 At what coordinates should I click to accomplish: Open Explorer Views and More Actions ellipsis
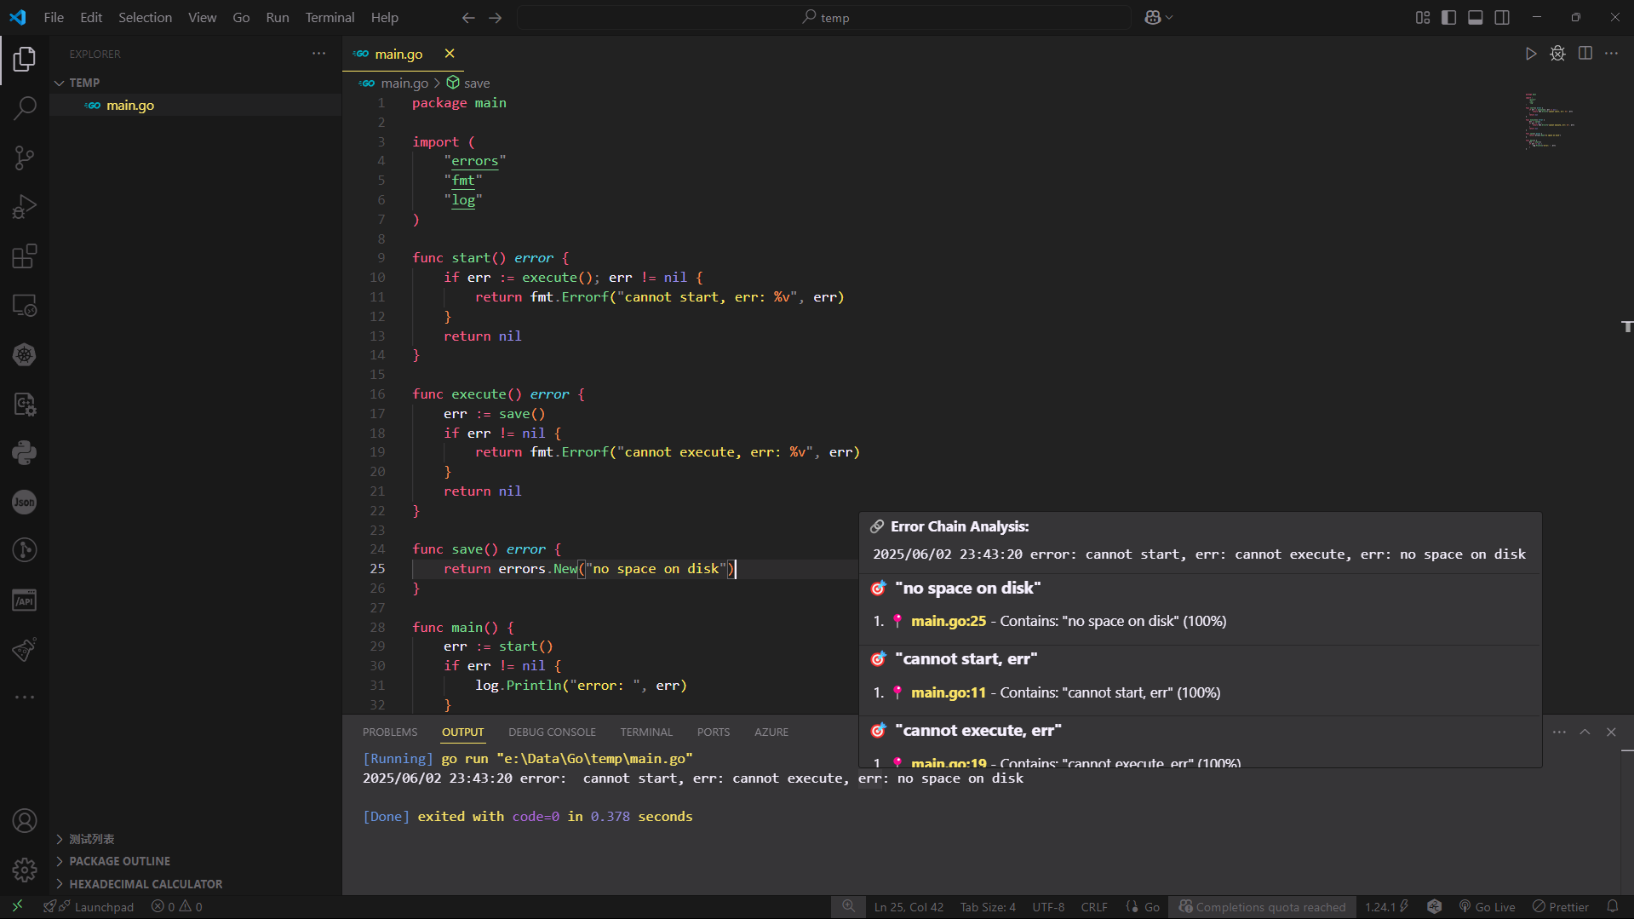(x=318, y=53)
